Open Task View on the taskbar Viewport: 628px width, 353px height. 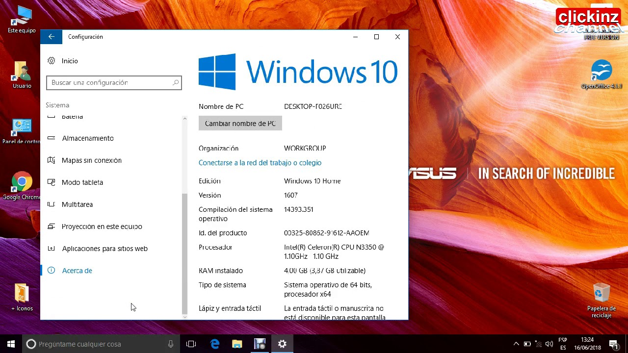click(x=191, y=344)
